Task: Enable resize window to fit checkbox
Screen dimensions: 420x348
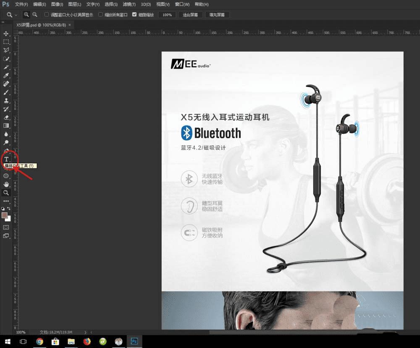Action: 46,14
